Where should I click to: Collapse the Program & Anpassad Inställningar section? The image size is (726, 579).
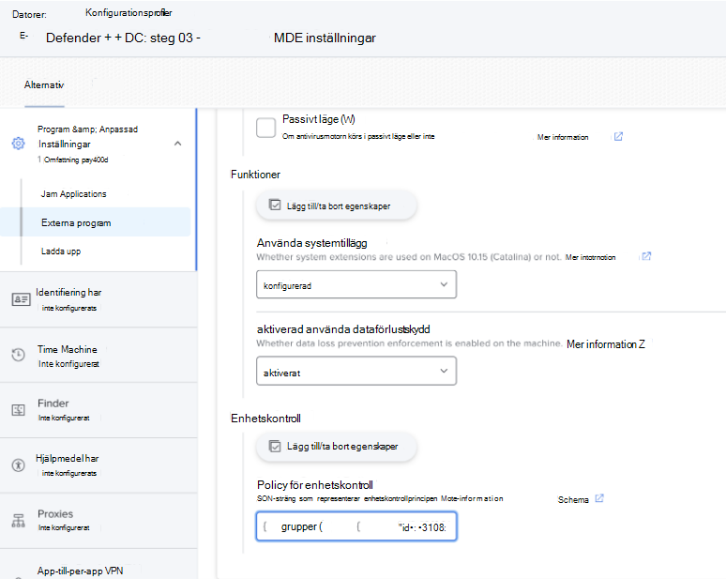pos(178,144)
